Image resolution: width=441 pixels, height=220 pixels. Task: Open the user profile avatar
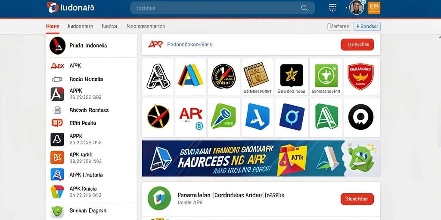point(356,7)
